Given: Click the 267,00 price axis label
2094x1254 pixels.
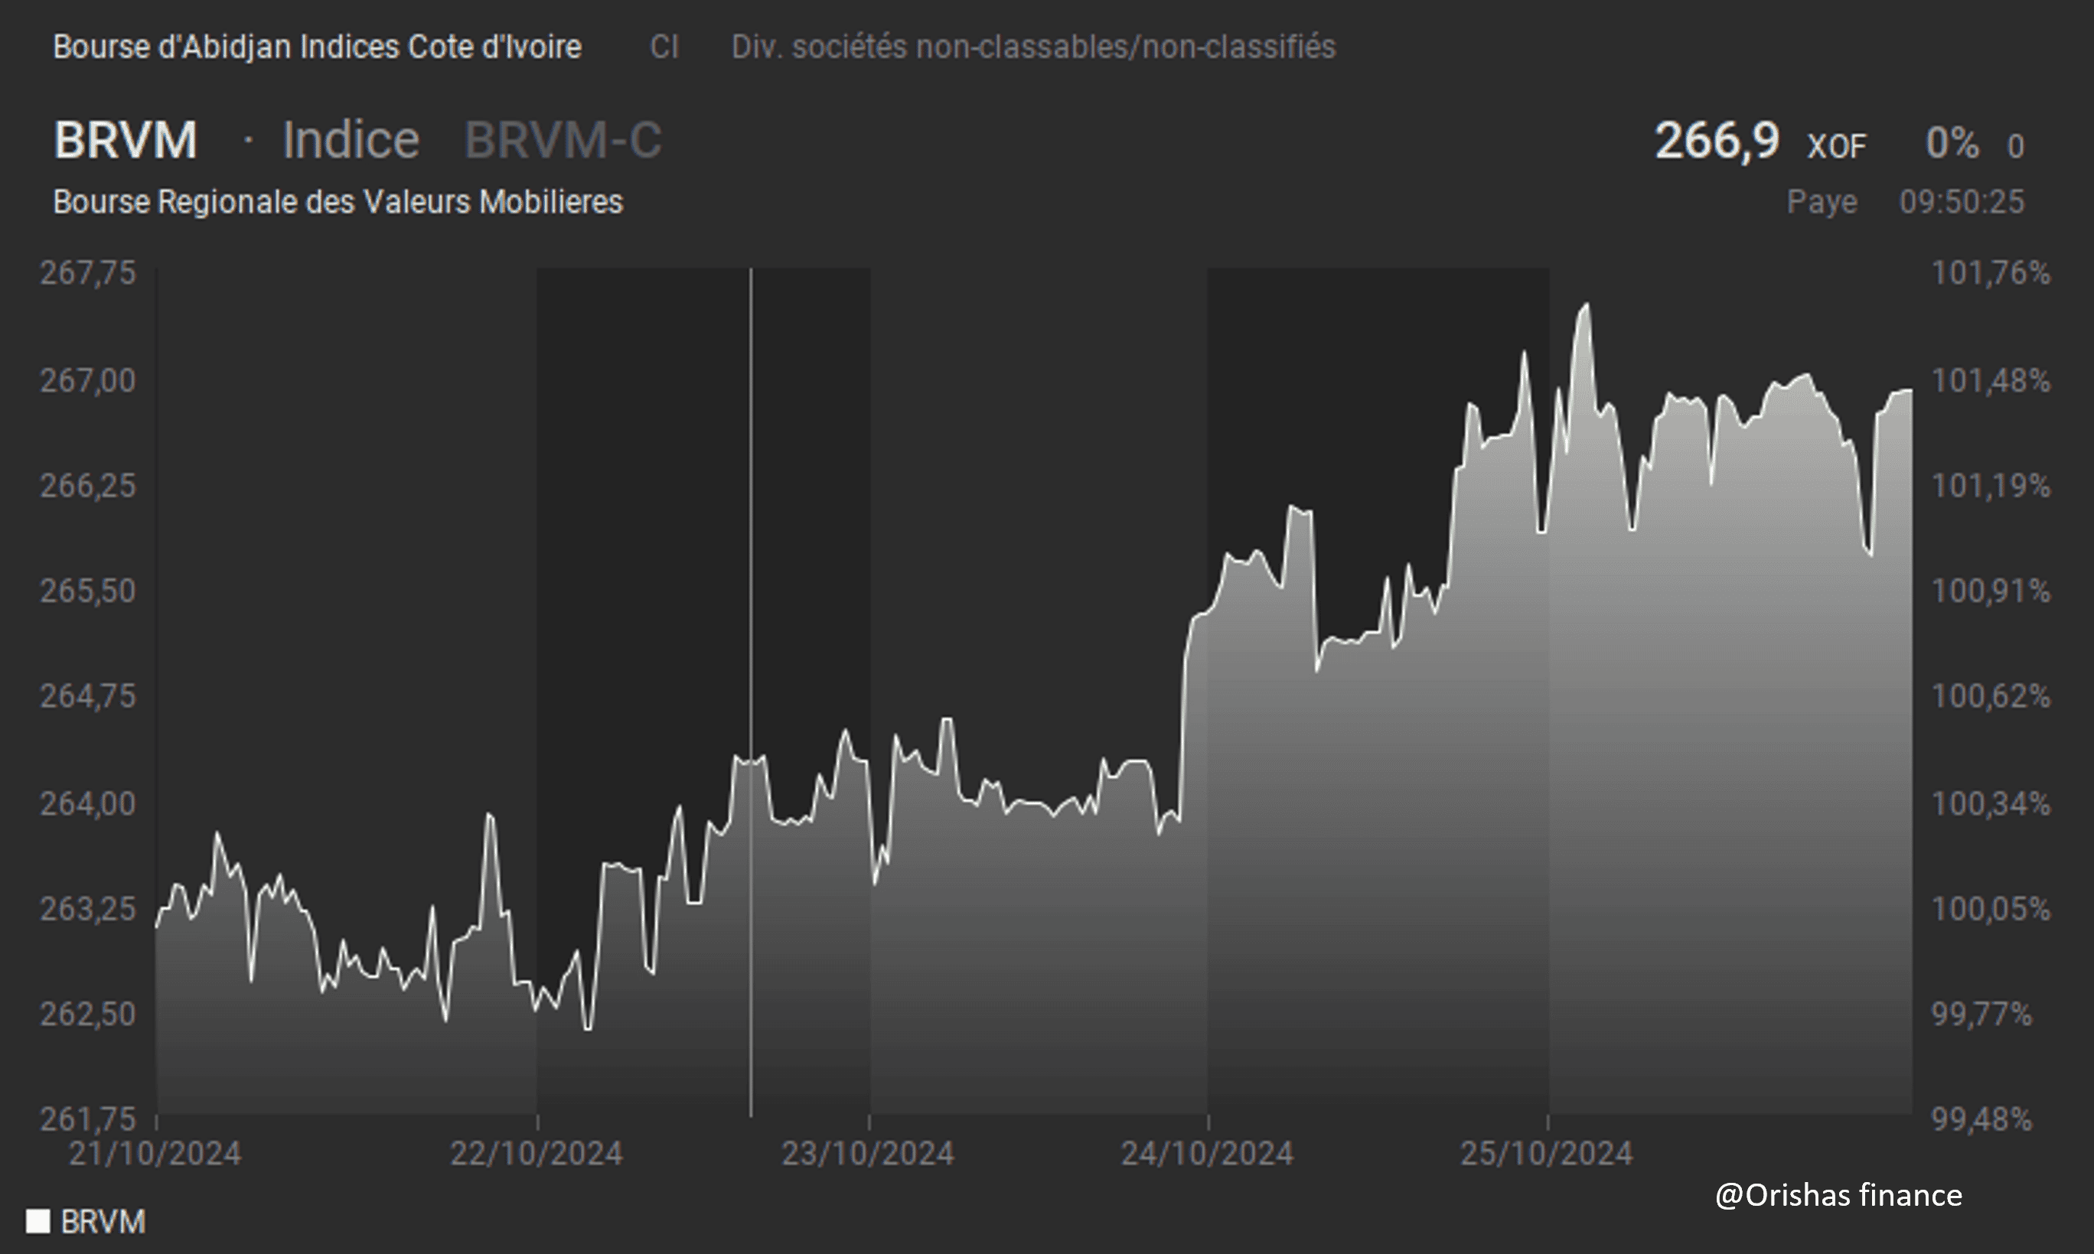Looking at the screenshot, I should [88, 380].
